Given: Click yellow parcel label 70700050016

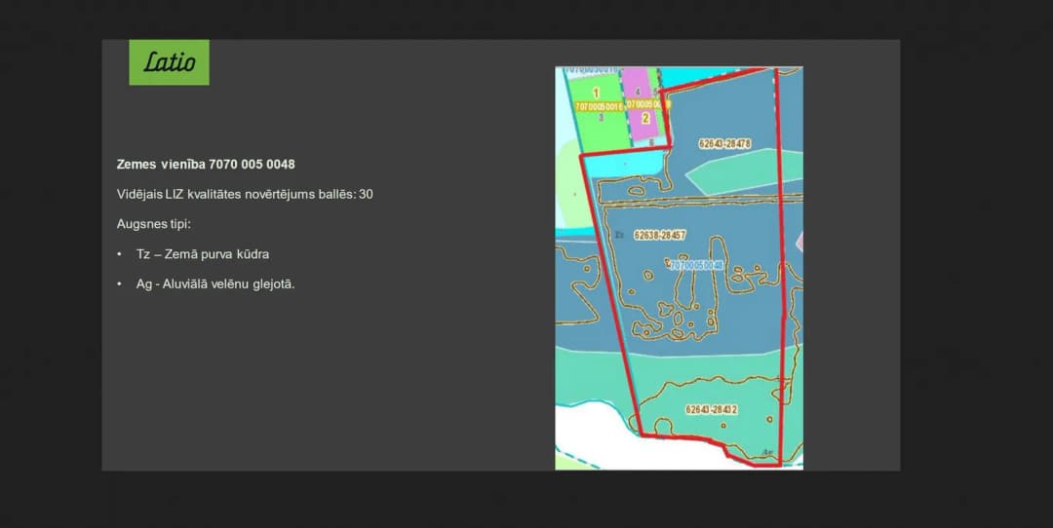Looking at the screenshot, I should pos(600,107).
